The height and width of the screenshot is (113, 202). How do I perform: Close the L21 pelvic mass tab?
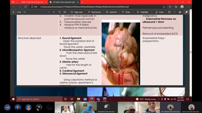78,2
